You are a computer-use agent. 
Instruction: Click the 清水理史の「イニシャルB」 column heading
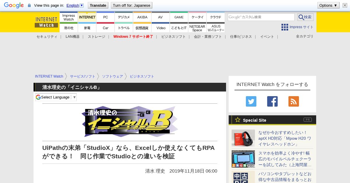click(72, 87)
